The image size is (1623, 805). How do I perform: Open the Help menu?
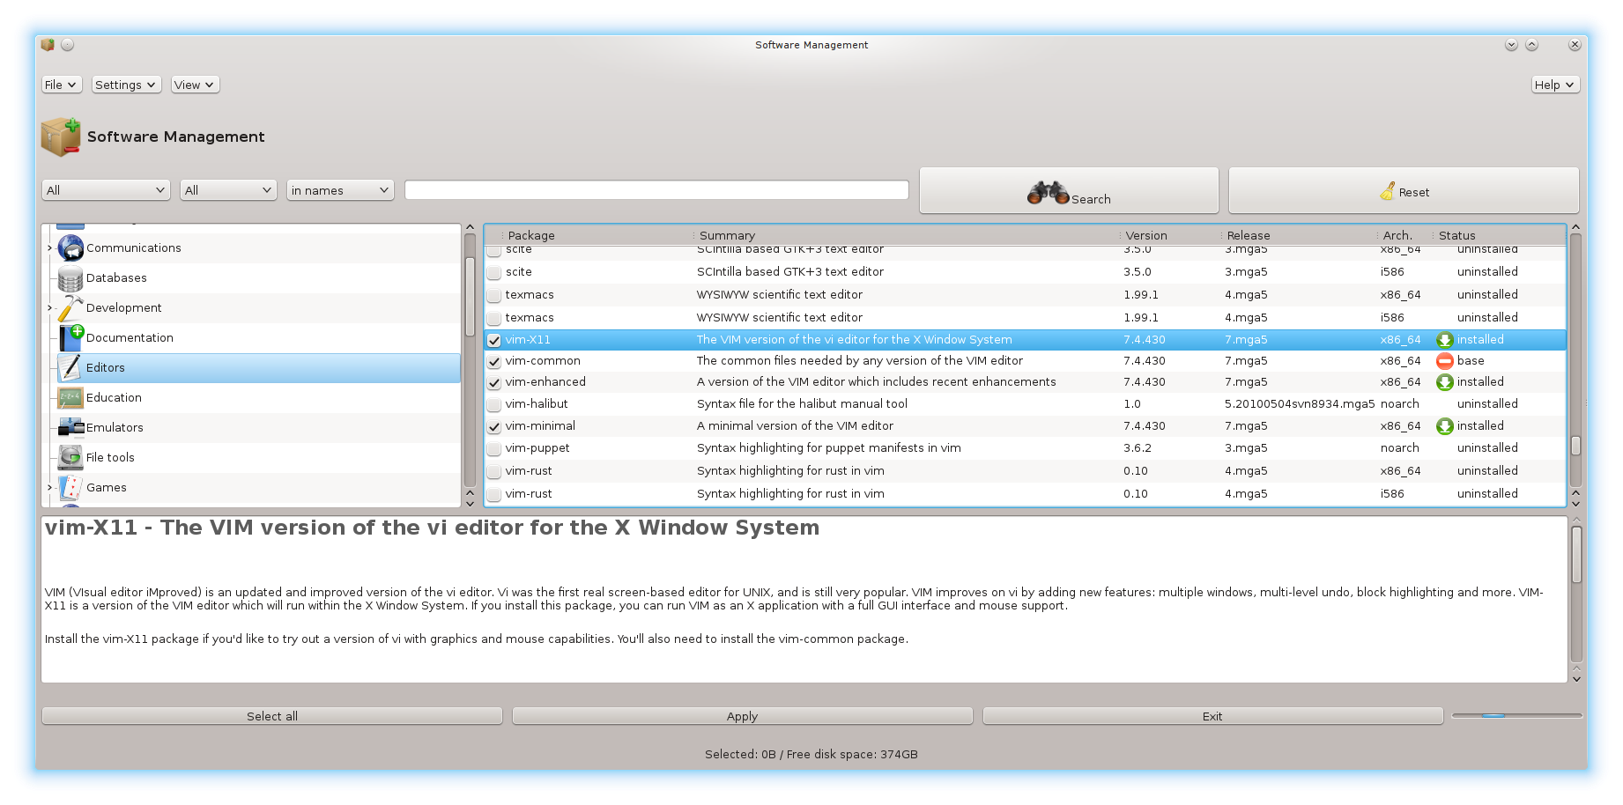[x=1555, y=85]
